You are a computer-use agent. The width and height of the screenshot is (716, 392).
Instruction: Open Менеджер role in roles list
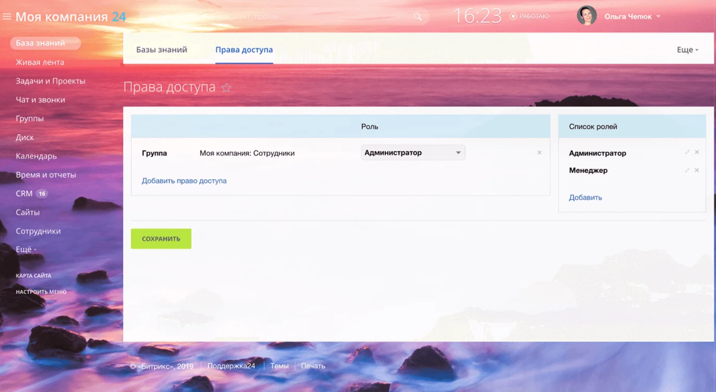coord(588,170)
